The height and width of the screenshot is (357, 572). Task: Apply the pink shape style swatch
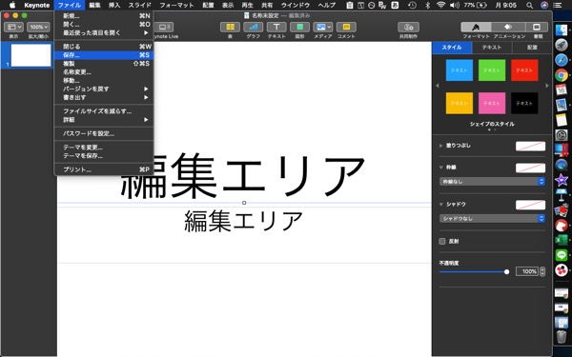492,103
